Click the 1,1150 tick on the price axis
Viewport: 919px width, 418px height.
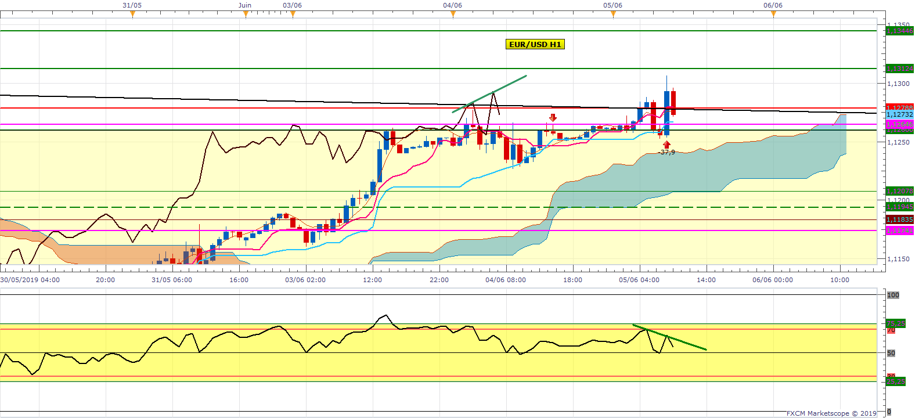(898, 259)
